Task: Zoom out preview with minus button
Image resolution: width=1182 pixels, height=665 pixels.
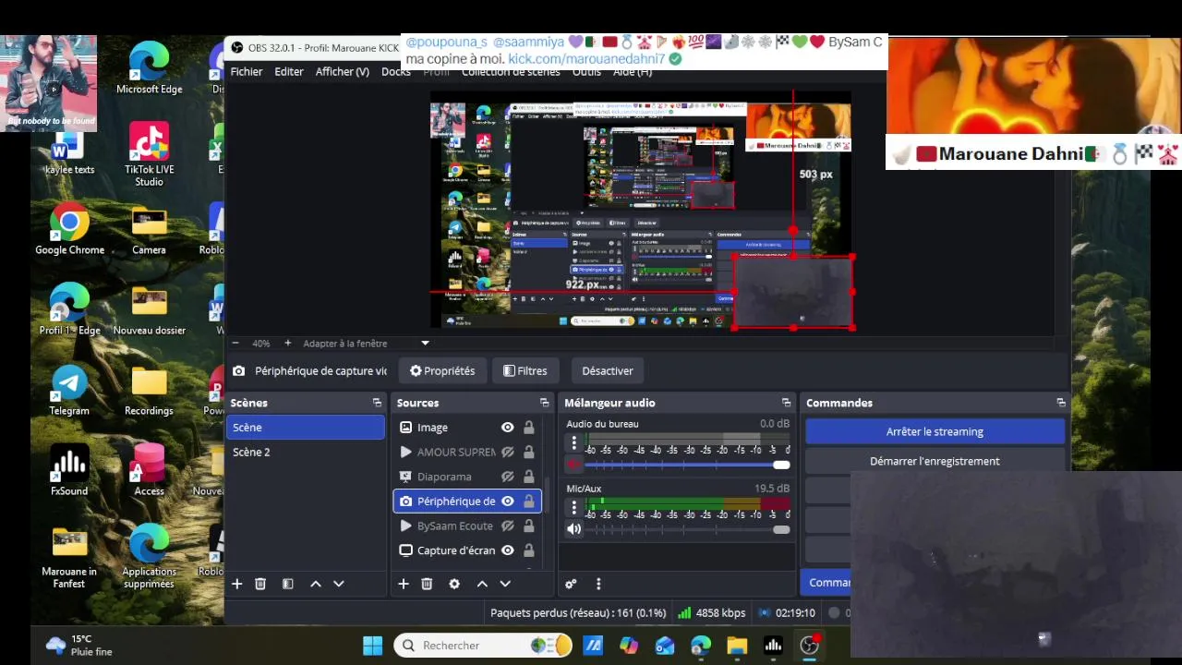Action: click(235, 343)
